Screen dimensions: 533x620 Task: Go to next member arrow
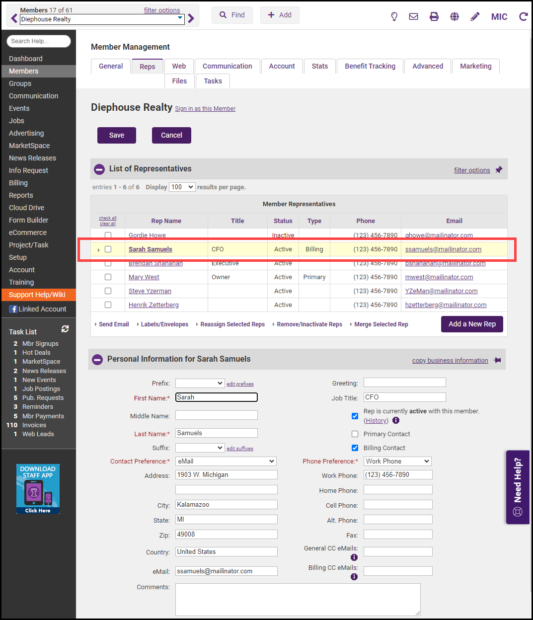coord(191,19)
